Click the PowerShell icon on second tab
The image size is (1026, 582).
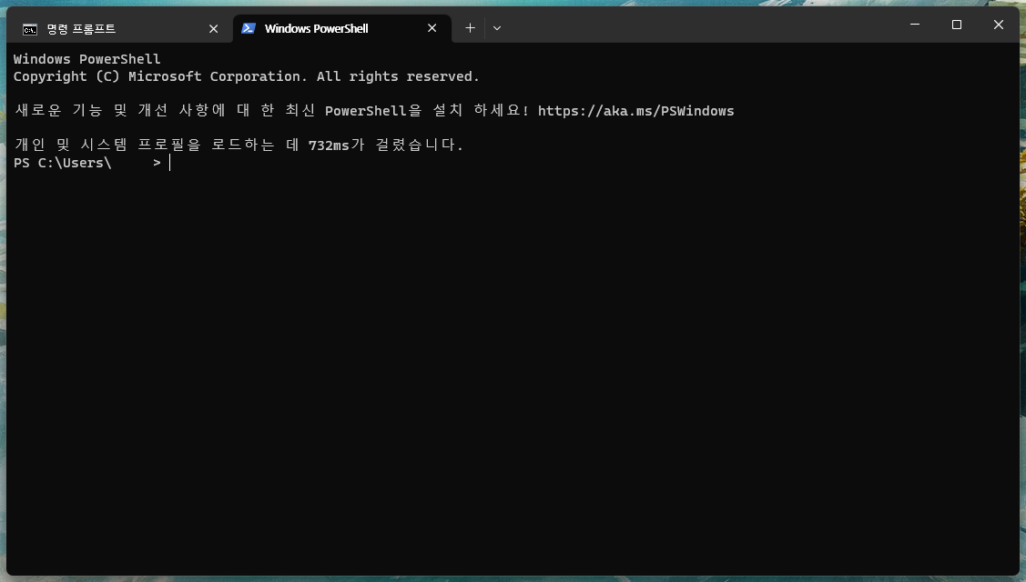coord(249,28)
